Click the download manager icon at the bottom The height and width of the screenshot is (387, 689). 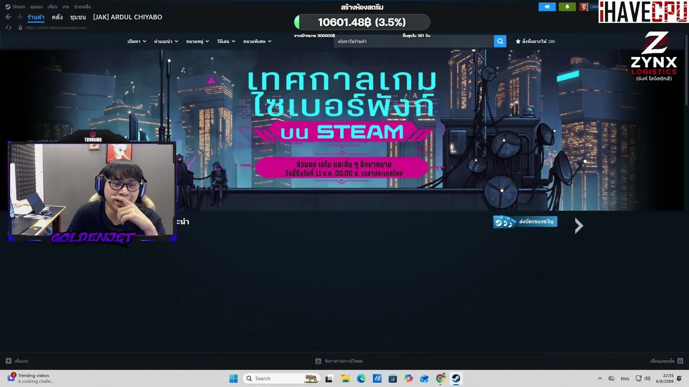pos(318,361)
